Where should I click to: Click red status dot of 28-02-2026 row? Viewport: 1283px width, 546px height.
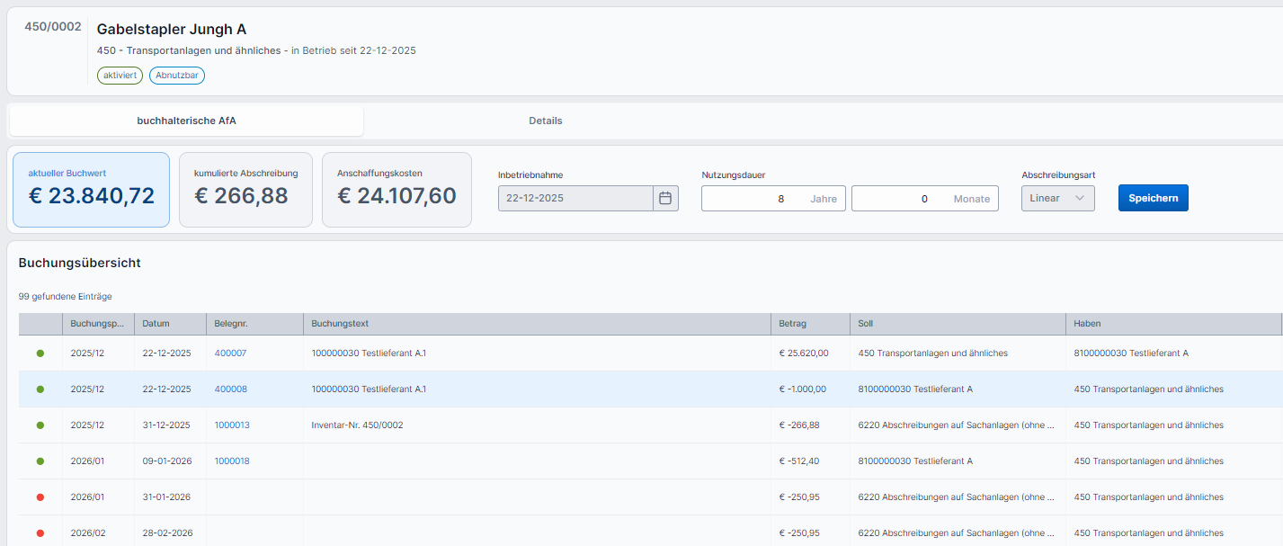(x=40, y=533)
